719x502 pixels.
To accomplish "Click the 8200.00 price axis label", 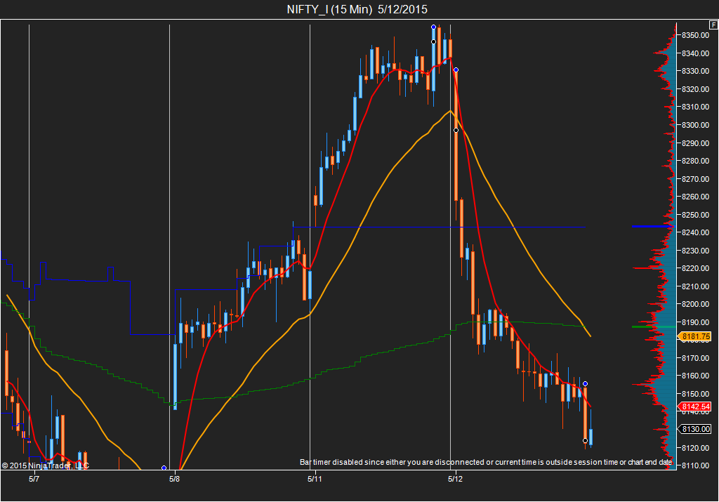I will pos(696,304).
